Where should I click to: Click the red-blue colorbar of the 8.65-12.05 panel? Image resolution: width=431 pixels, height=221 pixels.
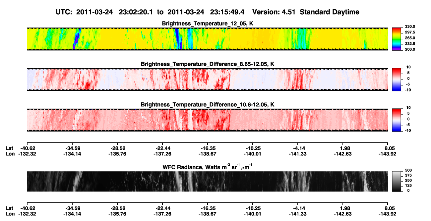(x=397, y=80)
